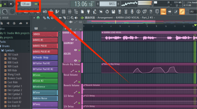Add a new pattern with the plus button
Image resolution: width=197 pixels, height=109 pixels.
tap(118, 4)
